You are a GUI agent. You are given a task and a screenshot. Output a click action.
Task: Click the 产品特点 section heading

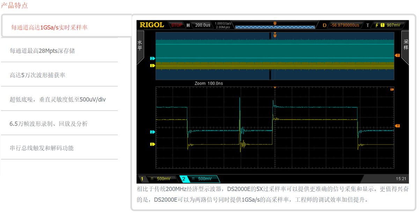tap(14, 6)
